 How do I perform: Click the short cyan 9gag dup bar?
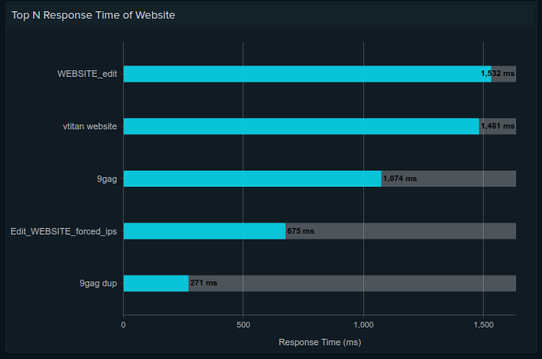tap(155, 284)
